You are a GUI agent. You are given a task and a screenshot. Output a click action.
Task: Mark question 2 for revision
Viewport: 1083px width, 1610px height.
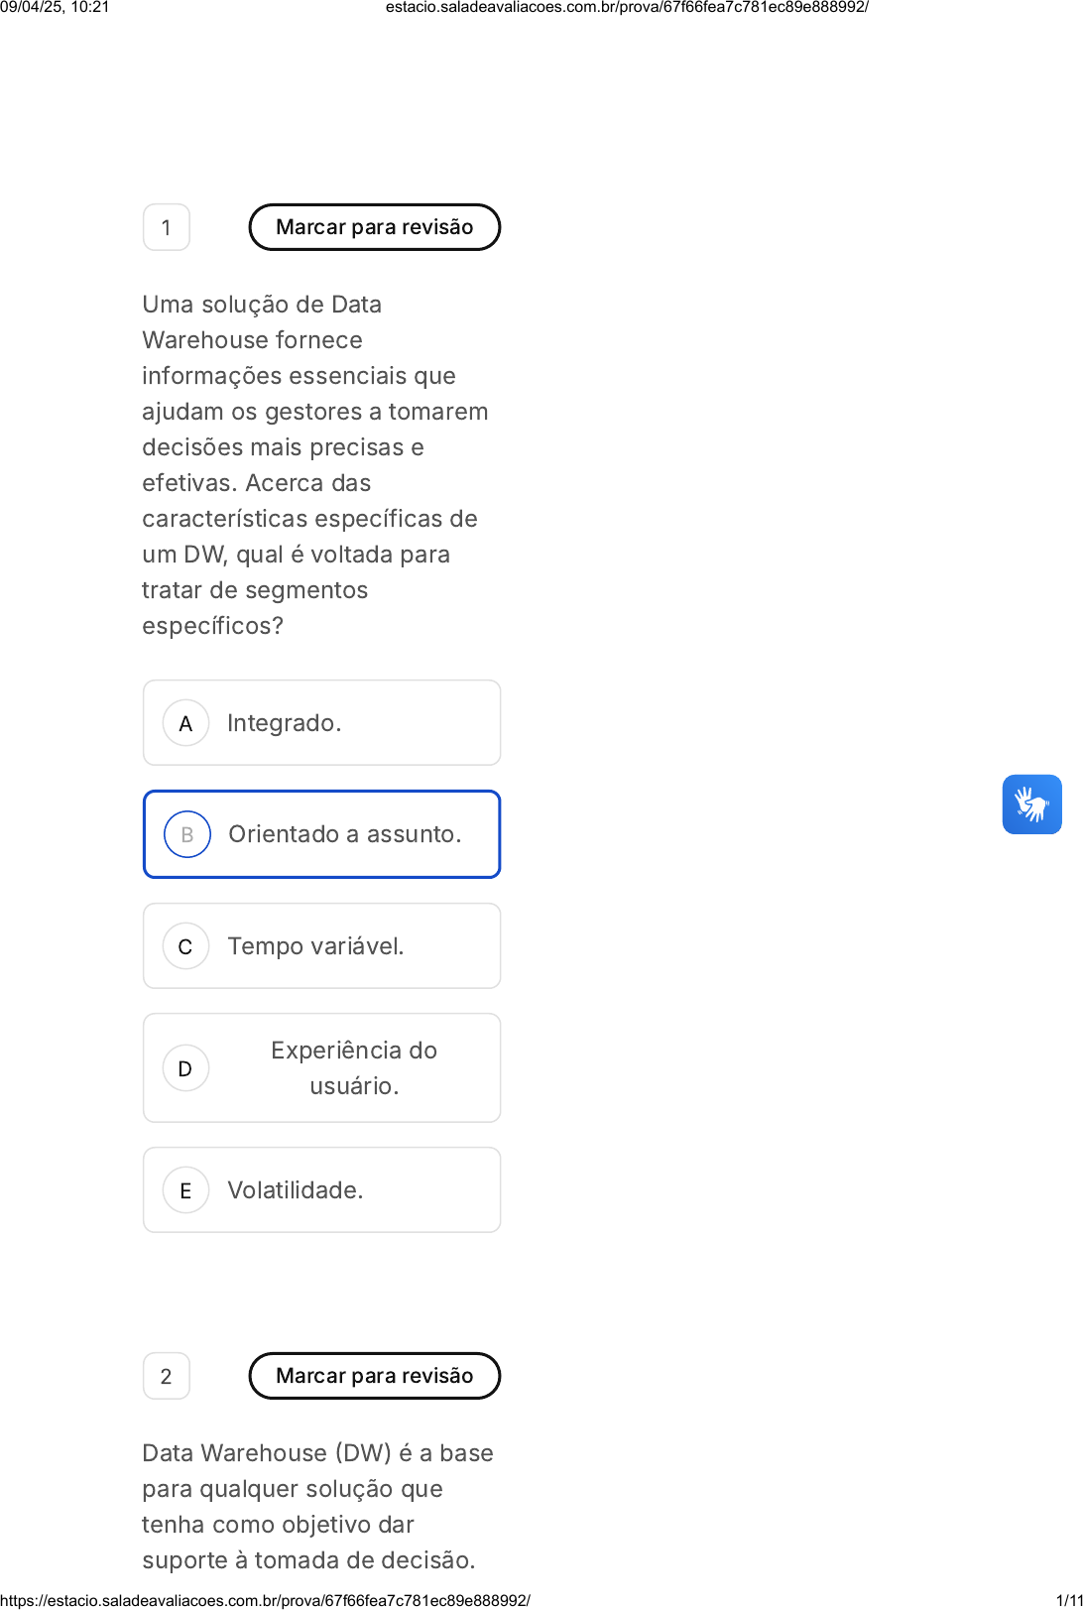pyautogui.click(x=375, y=1376)
